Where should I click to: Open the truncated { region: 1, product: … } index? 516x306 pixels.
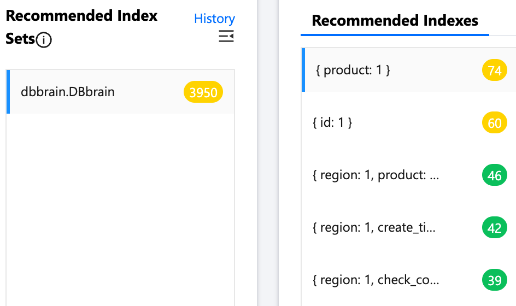tap(376, 175)
